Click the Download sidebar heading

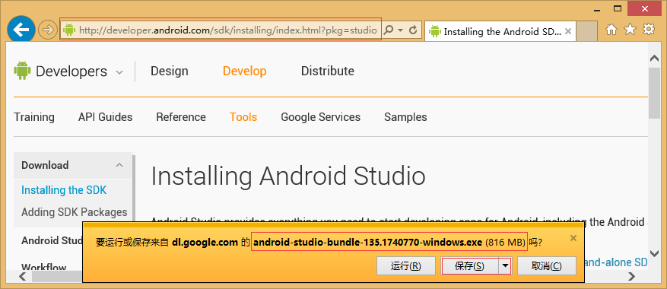(x=45, y=165)
